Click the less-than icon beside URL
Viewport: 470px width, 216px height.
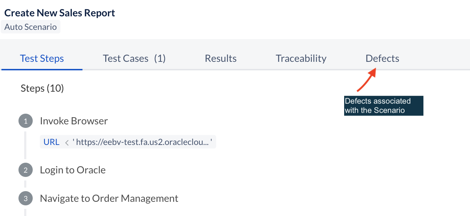[66, 143]
